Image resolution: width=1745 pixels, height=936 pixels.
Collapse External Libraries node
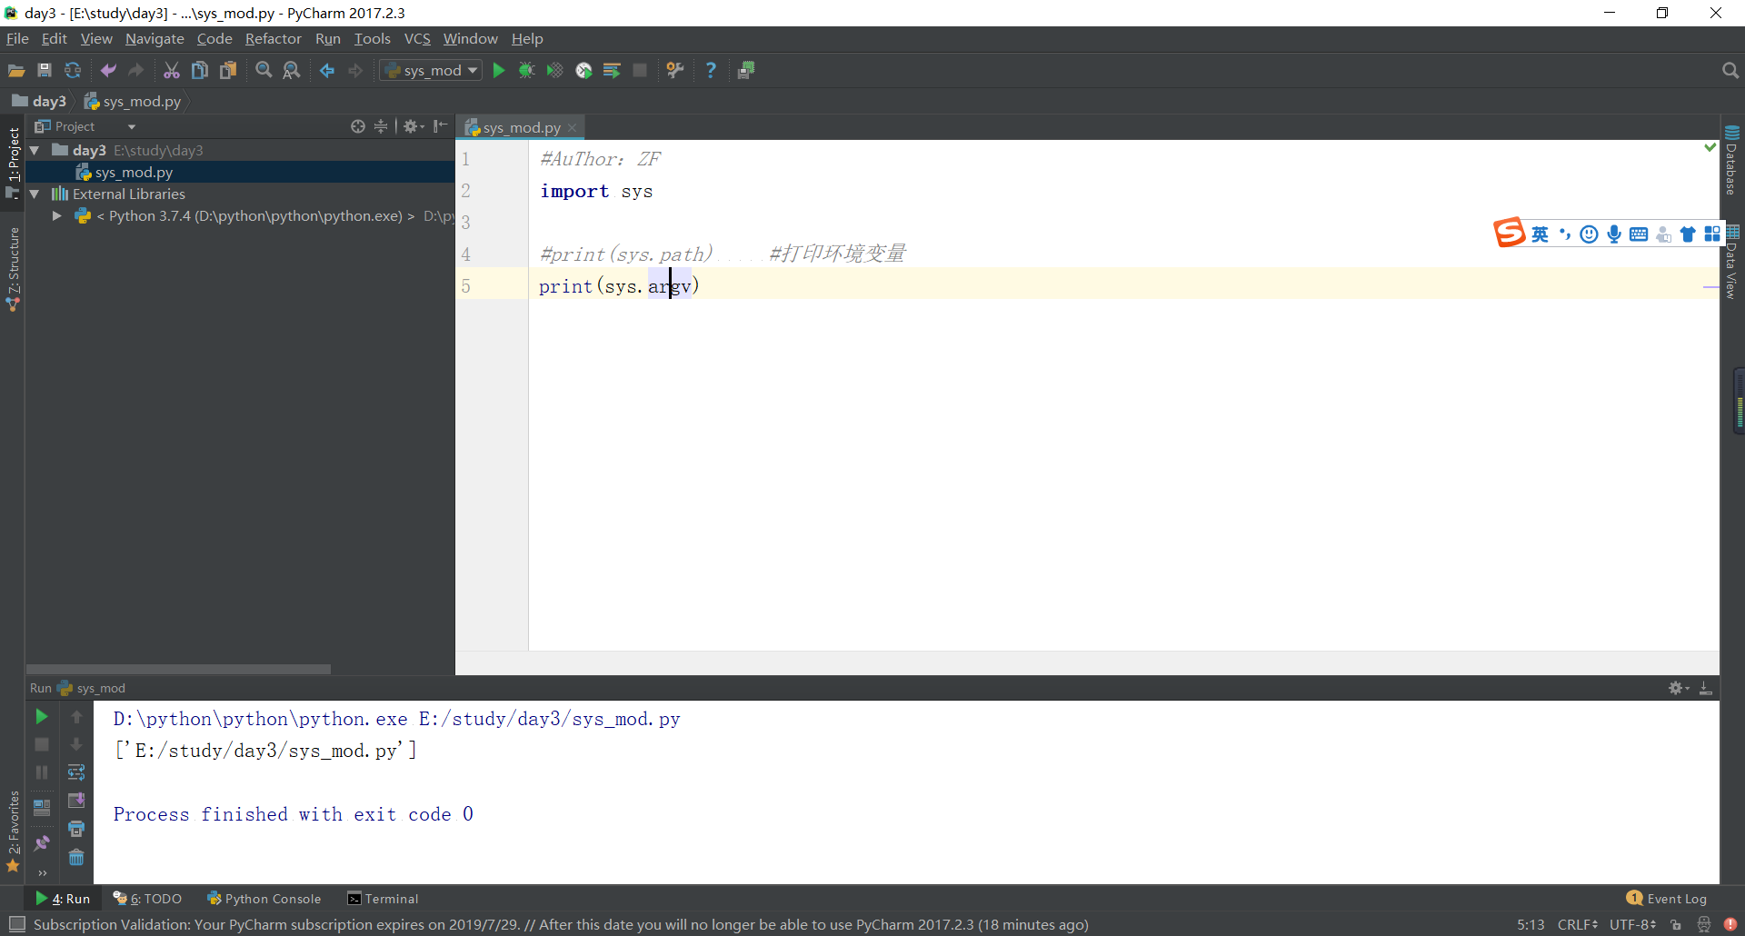point(35,194)
